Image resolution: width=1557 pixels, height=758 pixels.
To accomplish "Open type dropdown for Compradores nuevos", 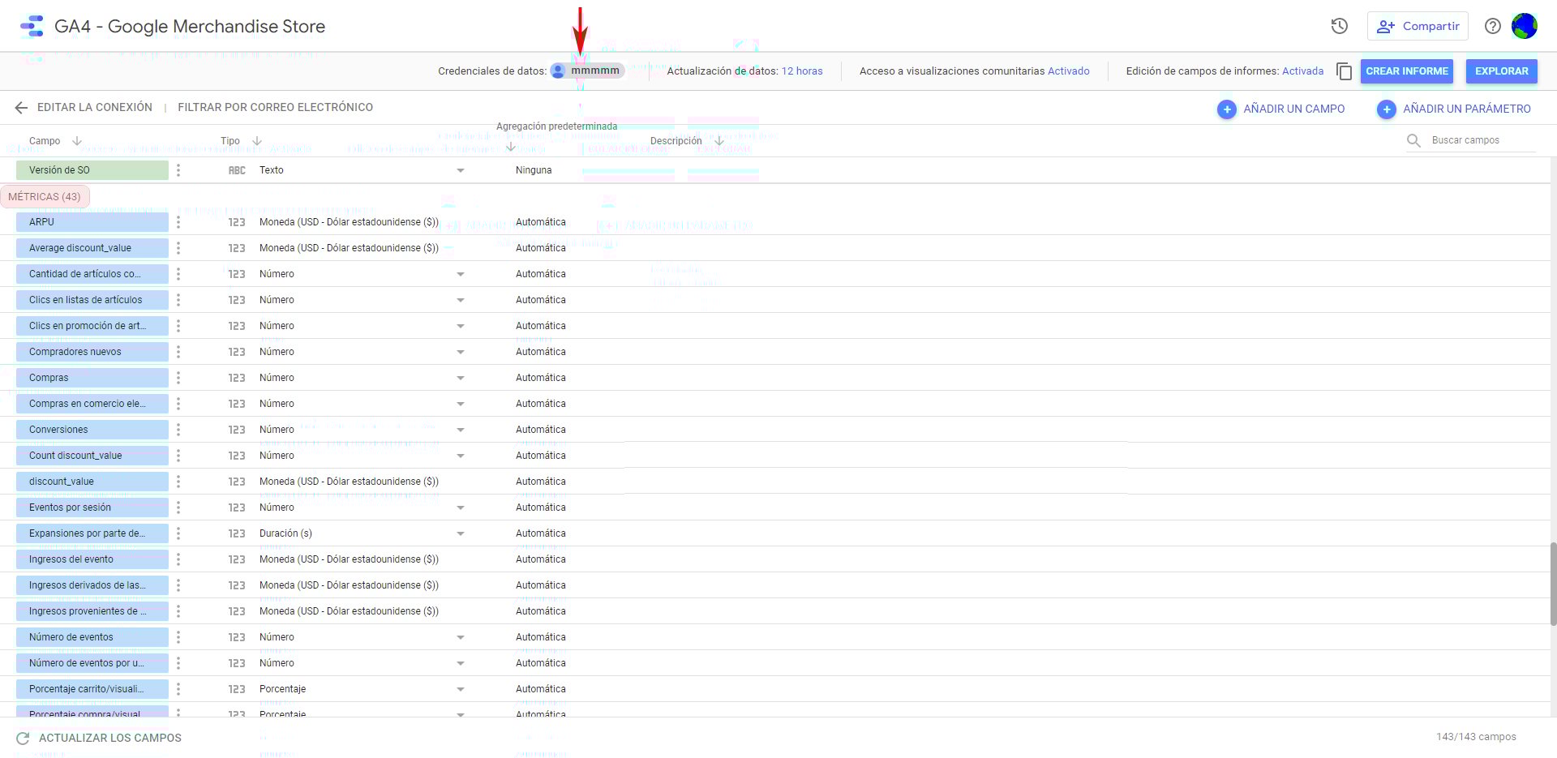I will pyautogui.click(x=461, y=352).
